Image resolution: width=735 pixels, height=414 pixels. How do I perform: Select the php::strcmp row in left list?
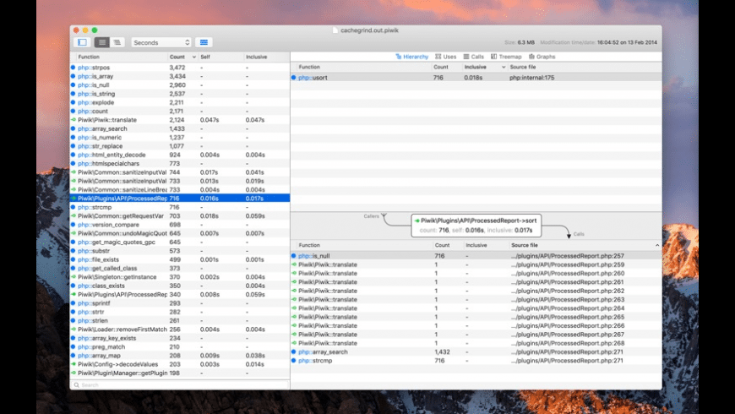click(180, 207)
